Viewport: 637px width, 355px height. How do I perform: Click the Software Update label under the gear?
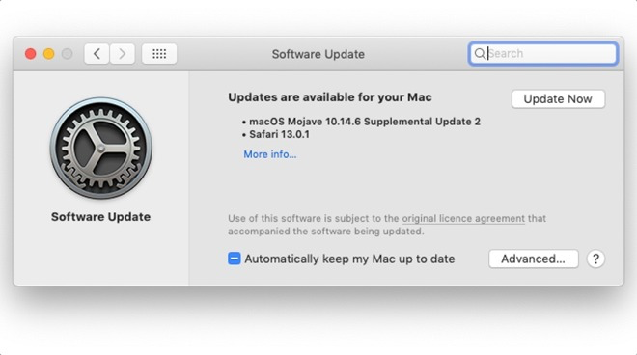(x=100, y=217)
